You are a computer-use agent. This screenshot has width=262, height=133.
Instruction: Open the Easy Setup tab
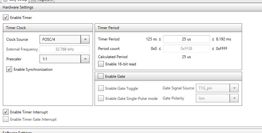click(15, 1)
